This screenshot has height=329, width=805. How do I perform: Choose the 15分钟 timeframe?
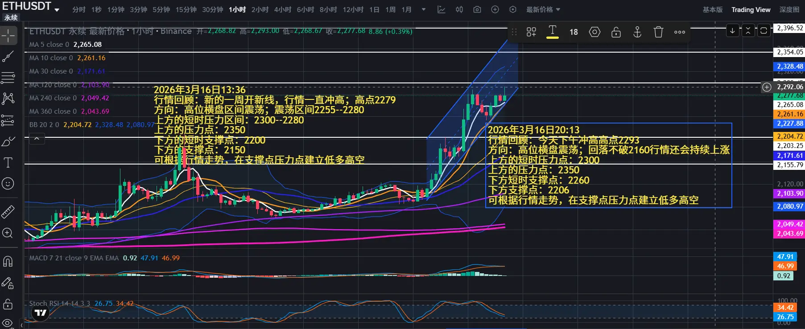186,9
